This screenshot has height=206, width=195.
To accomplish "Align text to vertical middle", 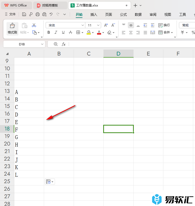I will click(131, 25).
